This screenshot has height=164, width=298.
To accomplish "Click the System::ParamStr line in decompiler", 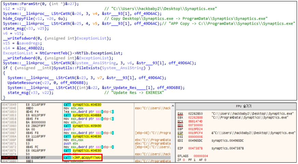I will click(x=41, y=4).
